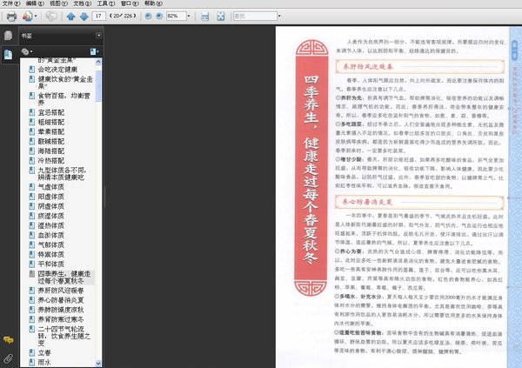Click the fit full page icon
The image size is (522, 368).
tap(221, 16)
